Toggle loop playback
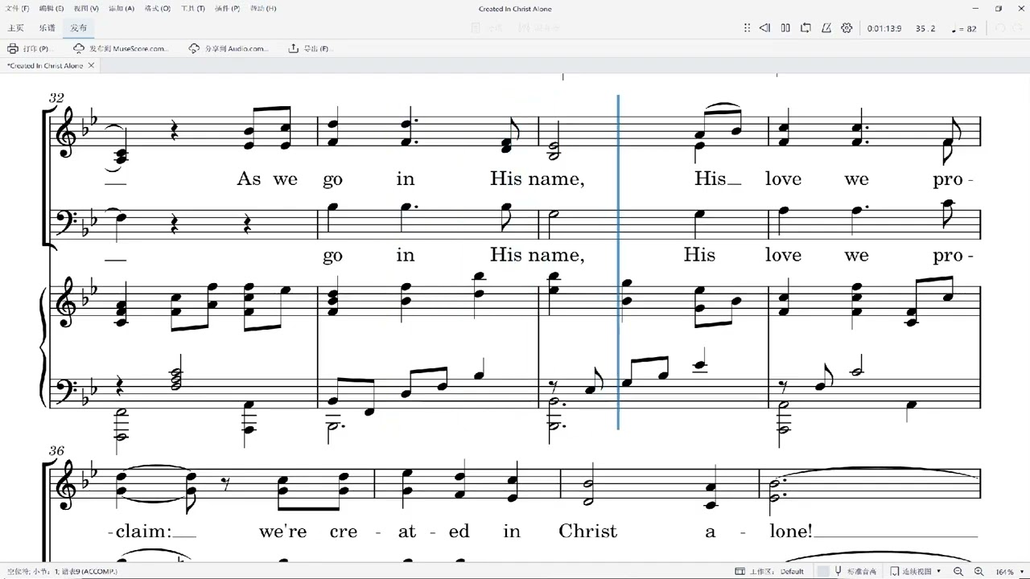The image size is (1030, 579). [805, 28]
